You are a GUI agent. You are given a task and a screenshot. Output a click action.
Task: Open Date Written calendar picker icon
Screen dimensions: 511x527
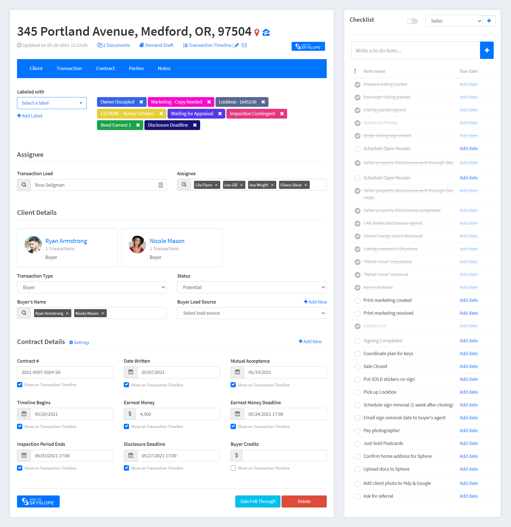[130, 372]
